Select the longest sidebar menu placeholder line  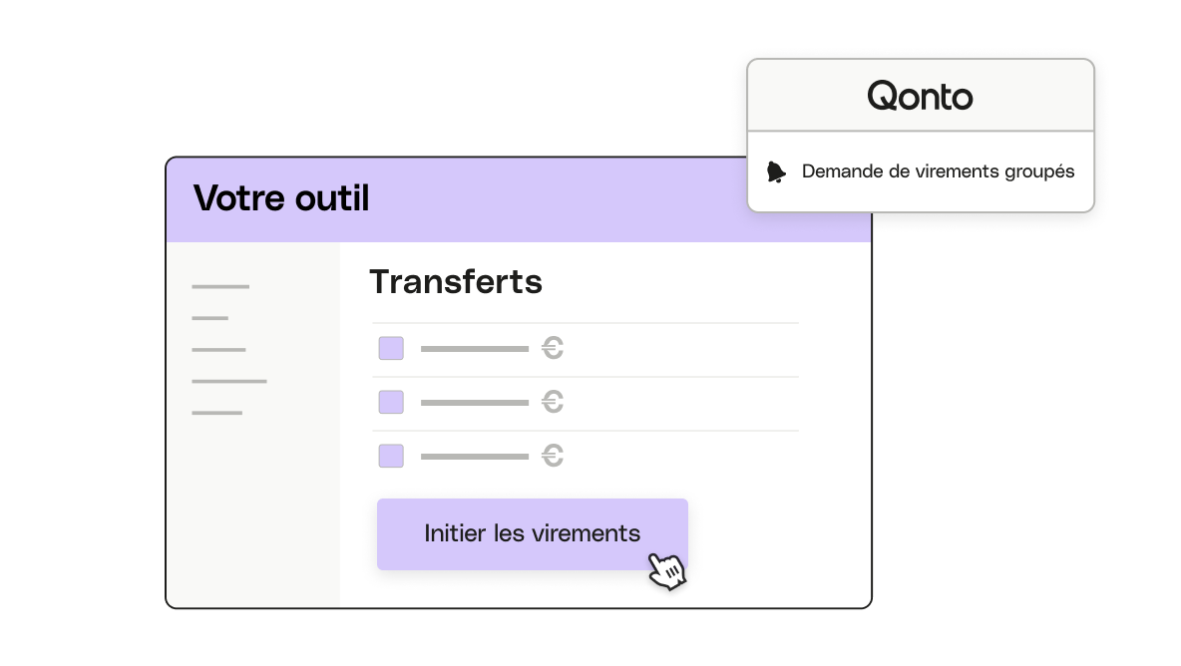coord(229,382)
